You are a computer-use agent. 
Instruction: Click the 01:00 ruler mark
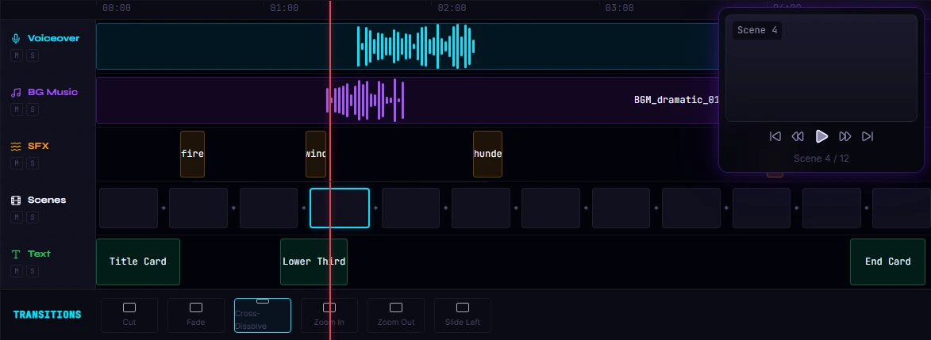(284, 8)
